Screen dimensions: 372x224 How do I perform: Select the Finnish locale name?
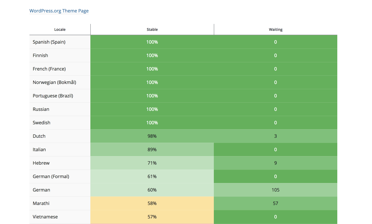40,55
